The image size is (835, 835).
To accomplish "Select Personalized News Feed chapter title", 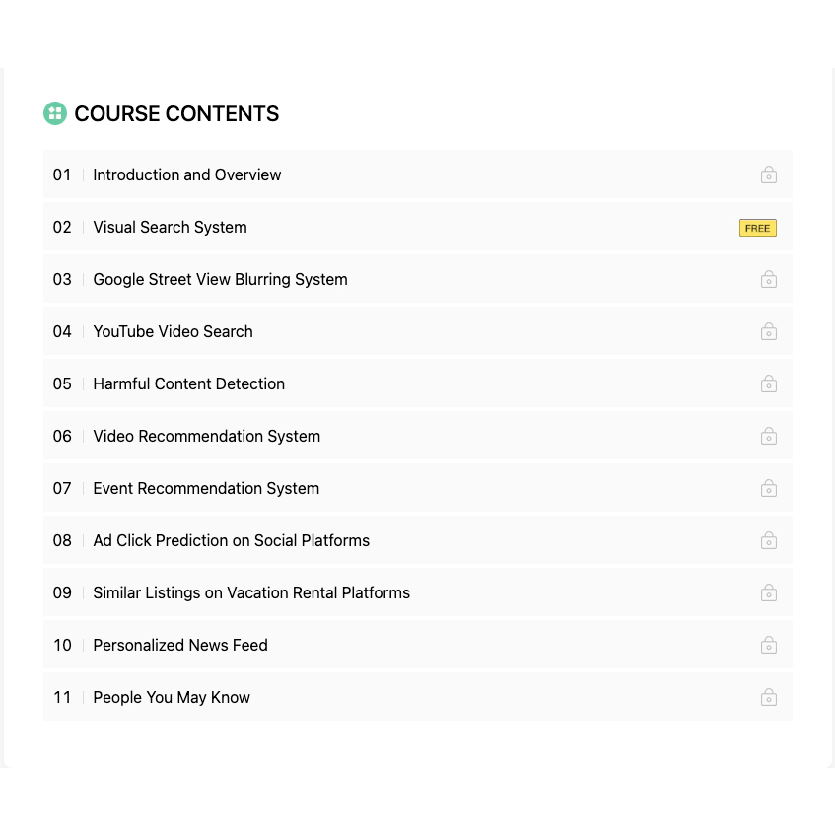I will pyautogui.click(x=180, y=645).
